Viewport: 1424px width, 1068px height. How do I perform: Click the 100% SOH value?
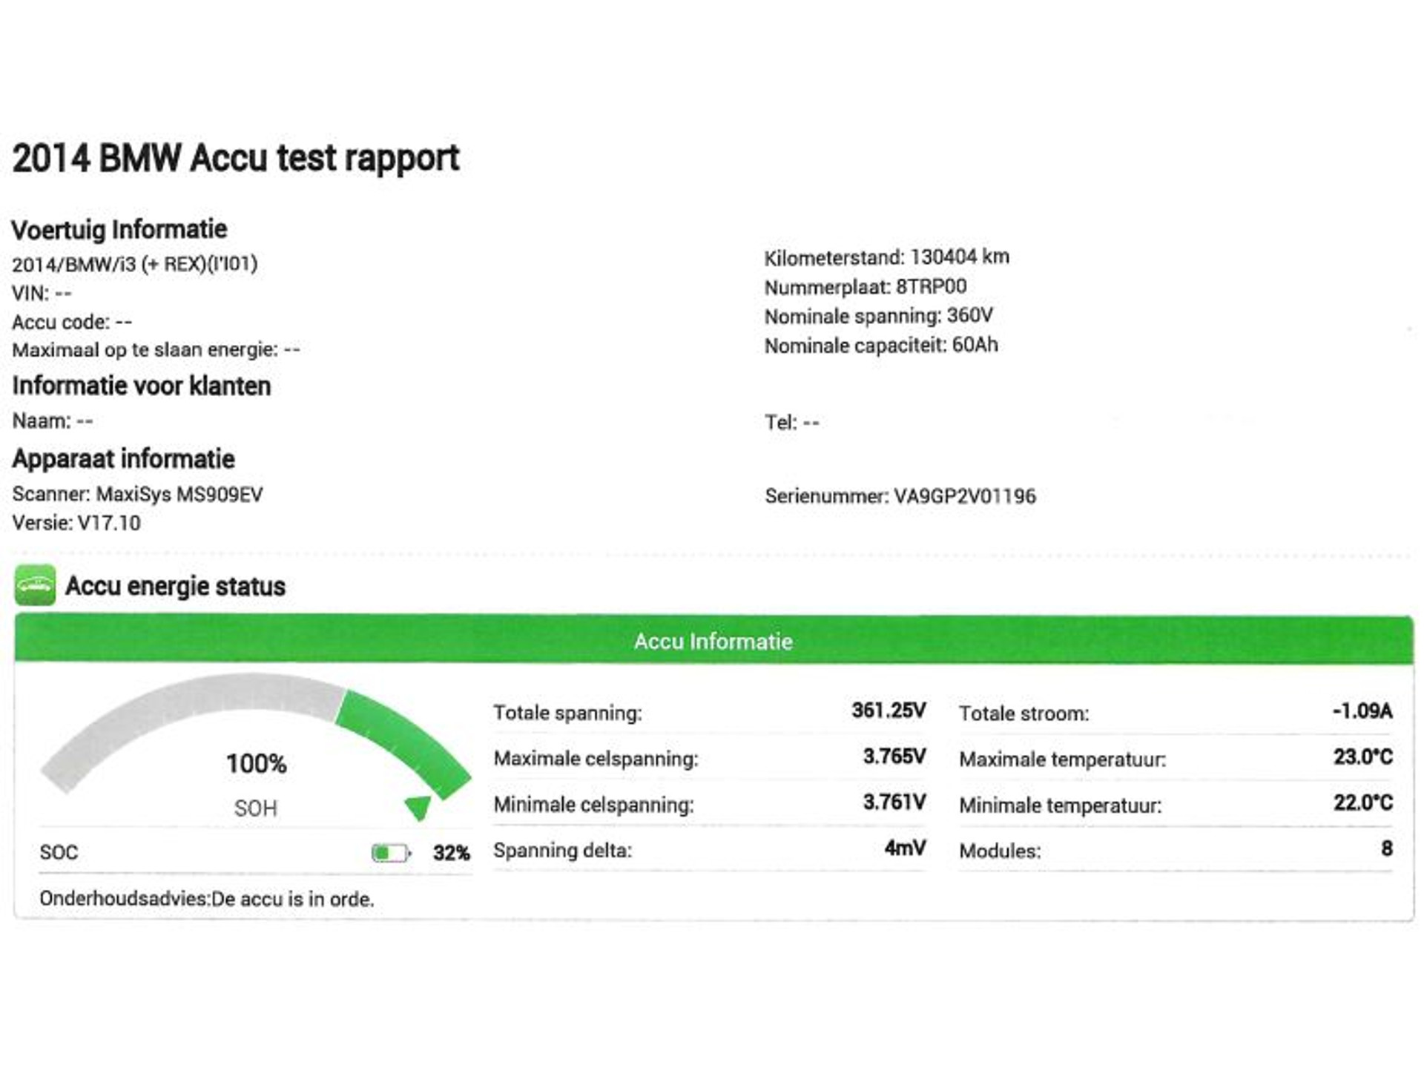coord(256,764)
